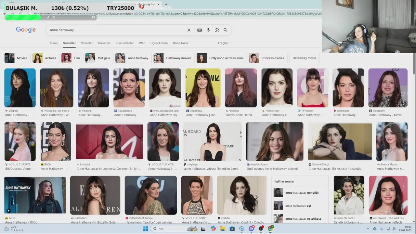Switch to the Videolar tab
Image resolution: width=416 pixels, height=234 pixels.
coord(87,43)
